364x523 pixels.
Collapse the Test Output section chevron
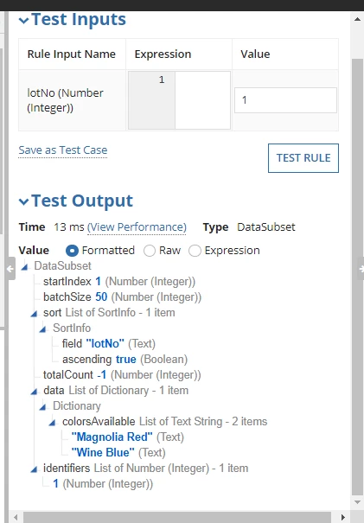[23, 201]
